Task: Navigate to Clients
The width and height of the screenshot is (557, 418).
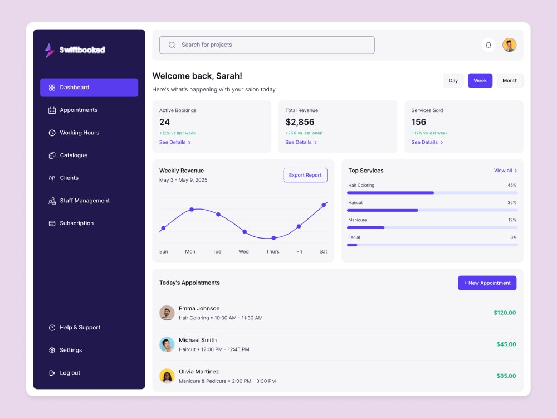Action: 89,178
